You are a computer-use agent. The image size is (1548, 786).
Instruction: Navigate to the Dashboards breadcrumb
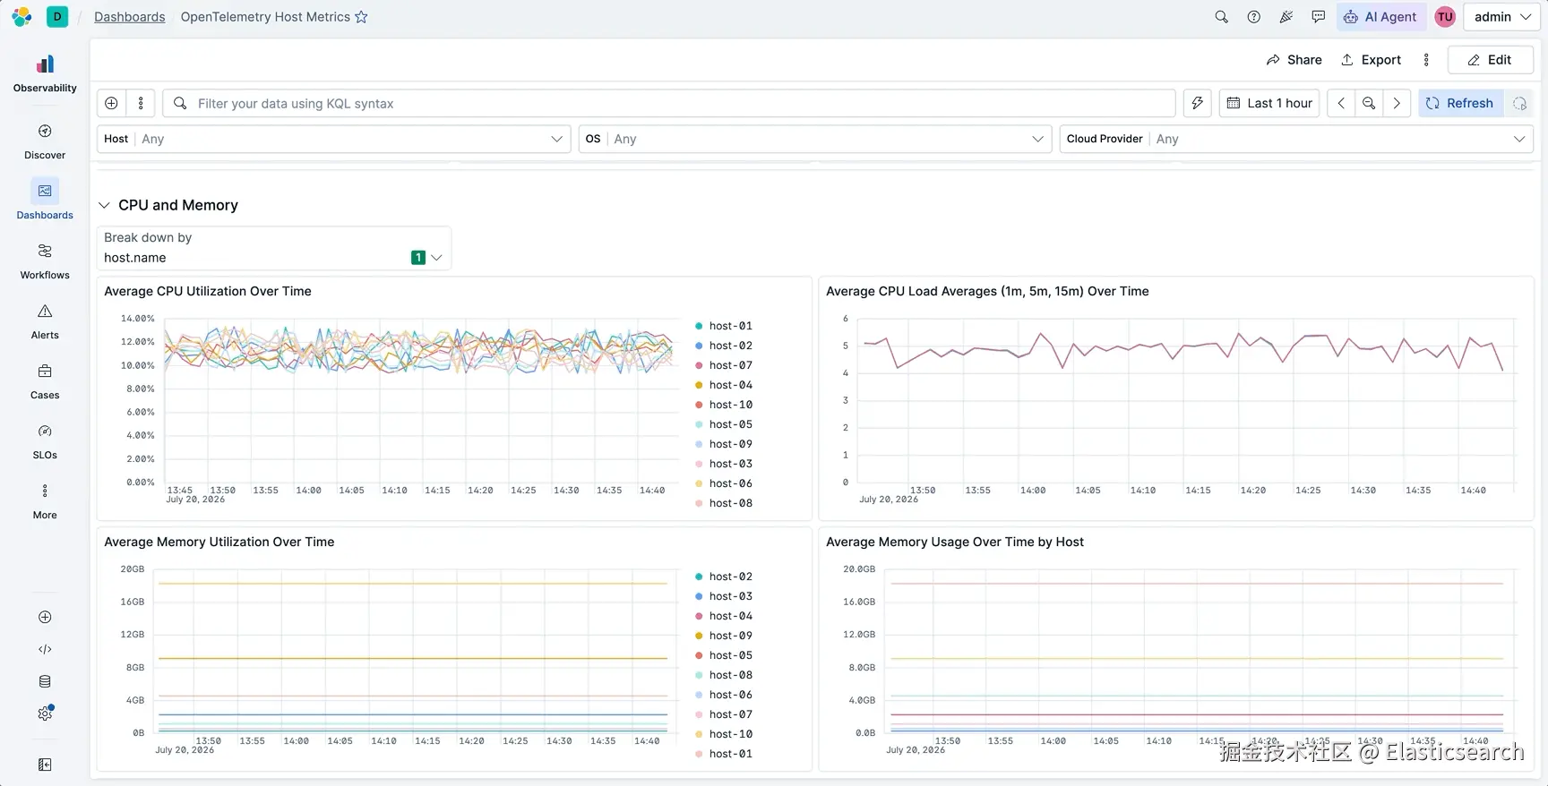click(130, 17)
